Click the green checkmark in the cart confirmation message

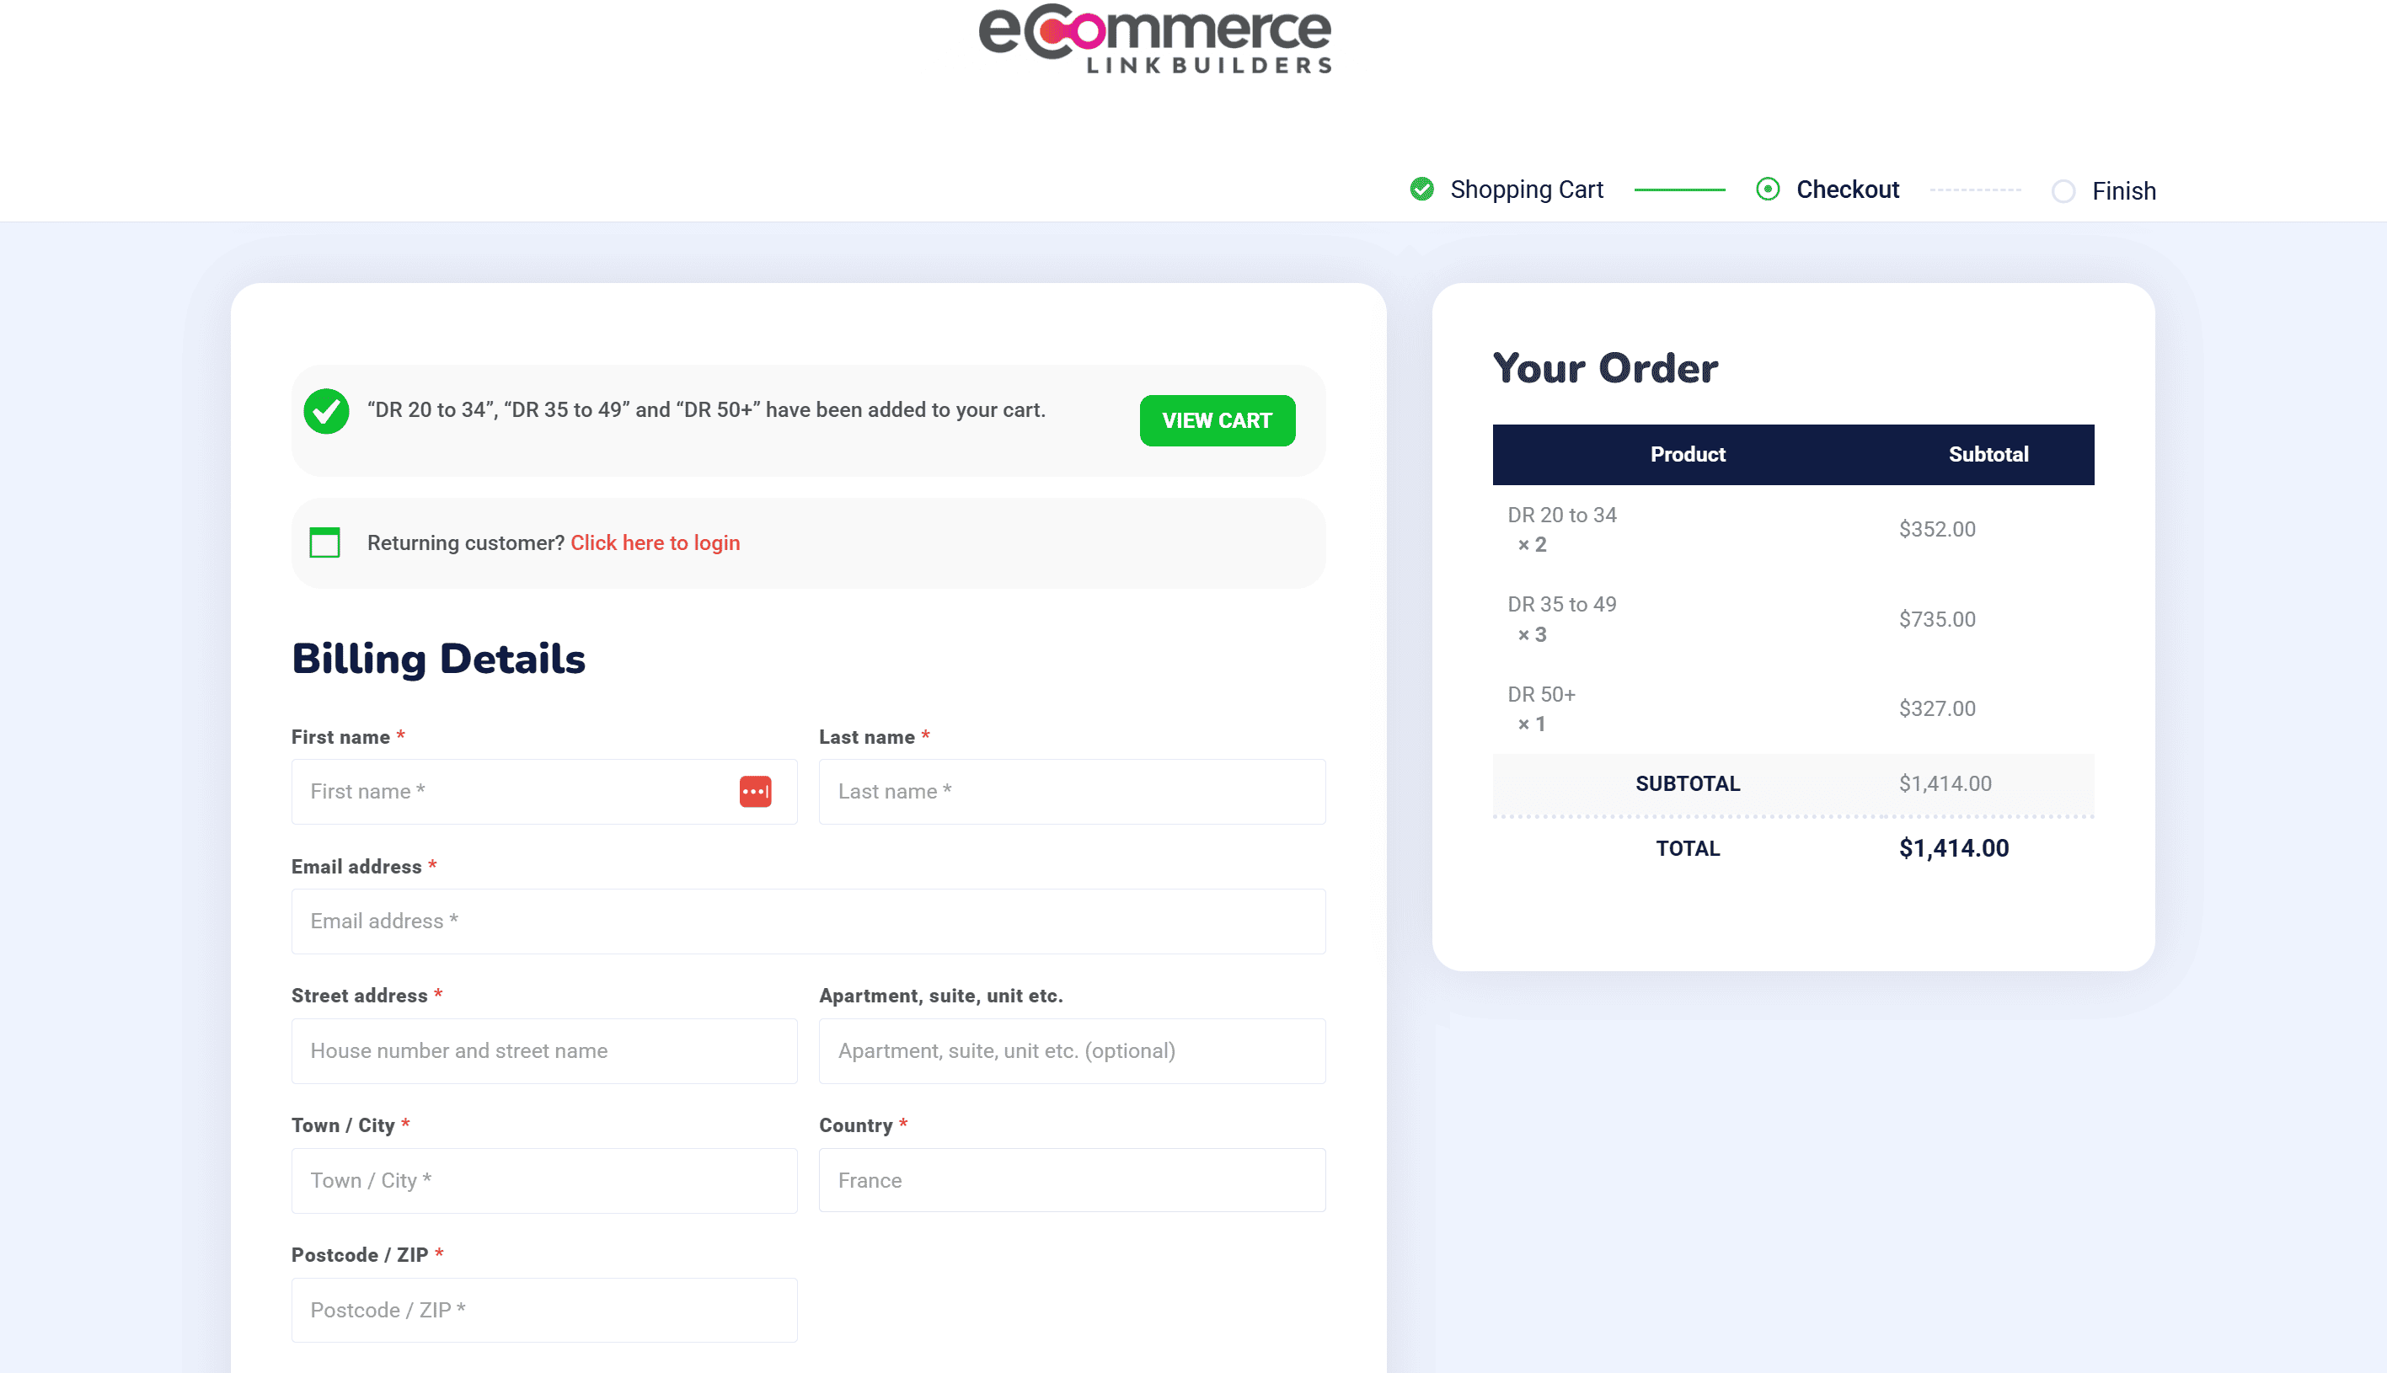tap(327, 410)
